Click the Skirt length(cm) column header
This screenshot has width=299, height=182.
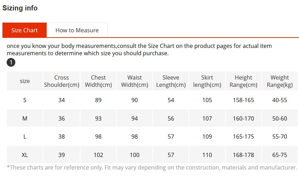point(207,81)
